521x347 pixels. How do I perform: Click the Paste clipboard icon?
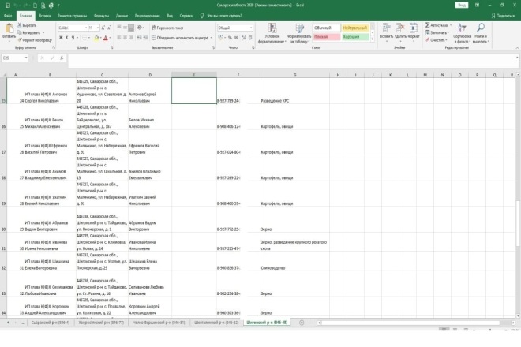click(9, 28)
